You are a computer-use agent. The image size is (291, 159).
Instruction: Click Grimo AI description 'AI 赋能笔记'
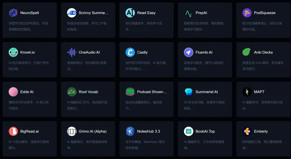coord(75,142)
